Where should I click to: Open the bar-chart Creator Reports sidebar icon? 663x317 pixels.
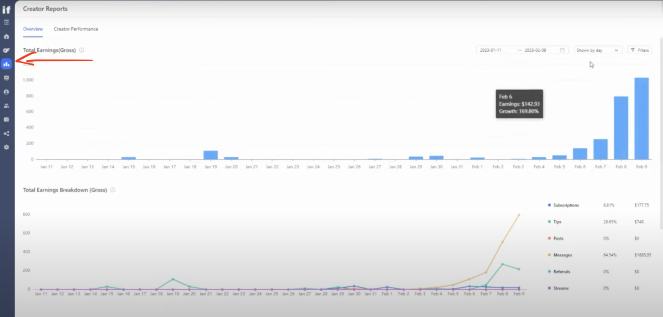coord(6,64)
